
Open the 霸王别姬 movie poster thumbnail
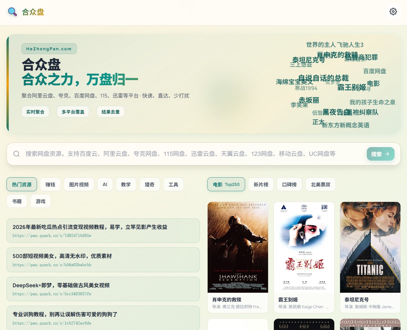coord(304,247)
